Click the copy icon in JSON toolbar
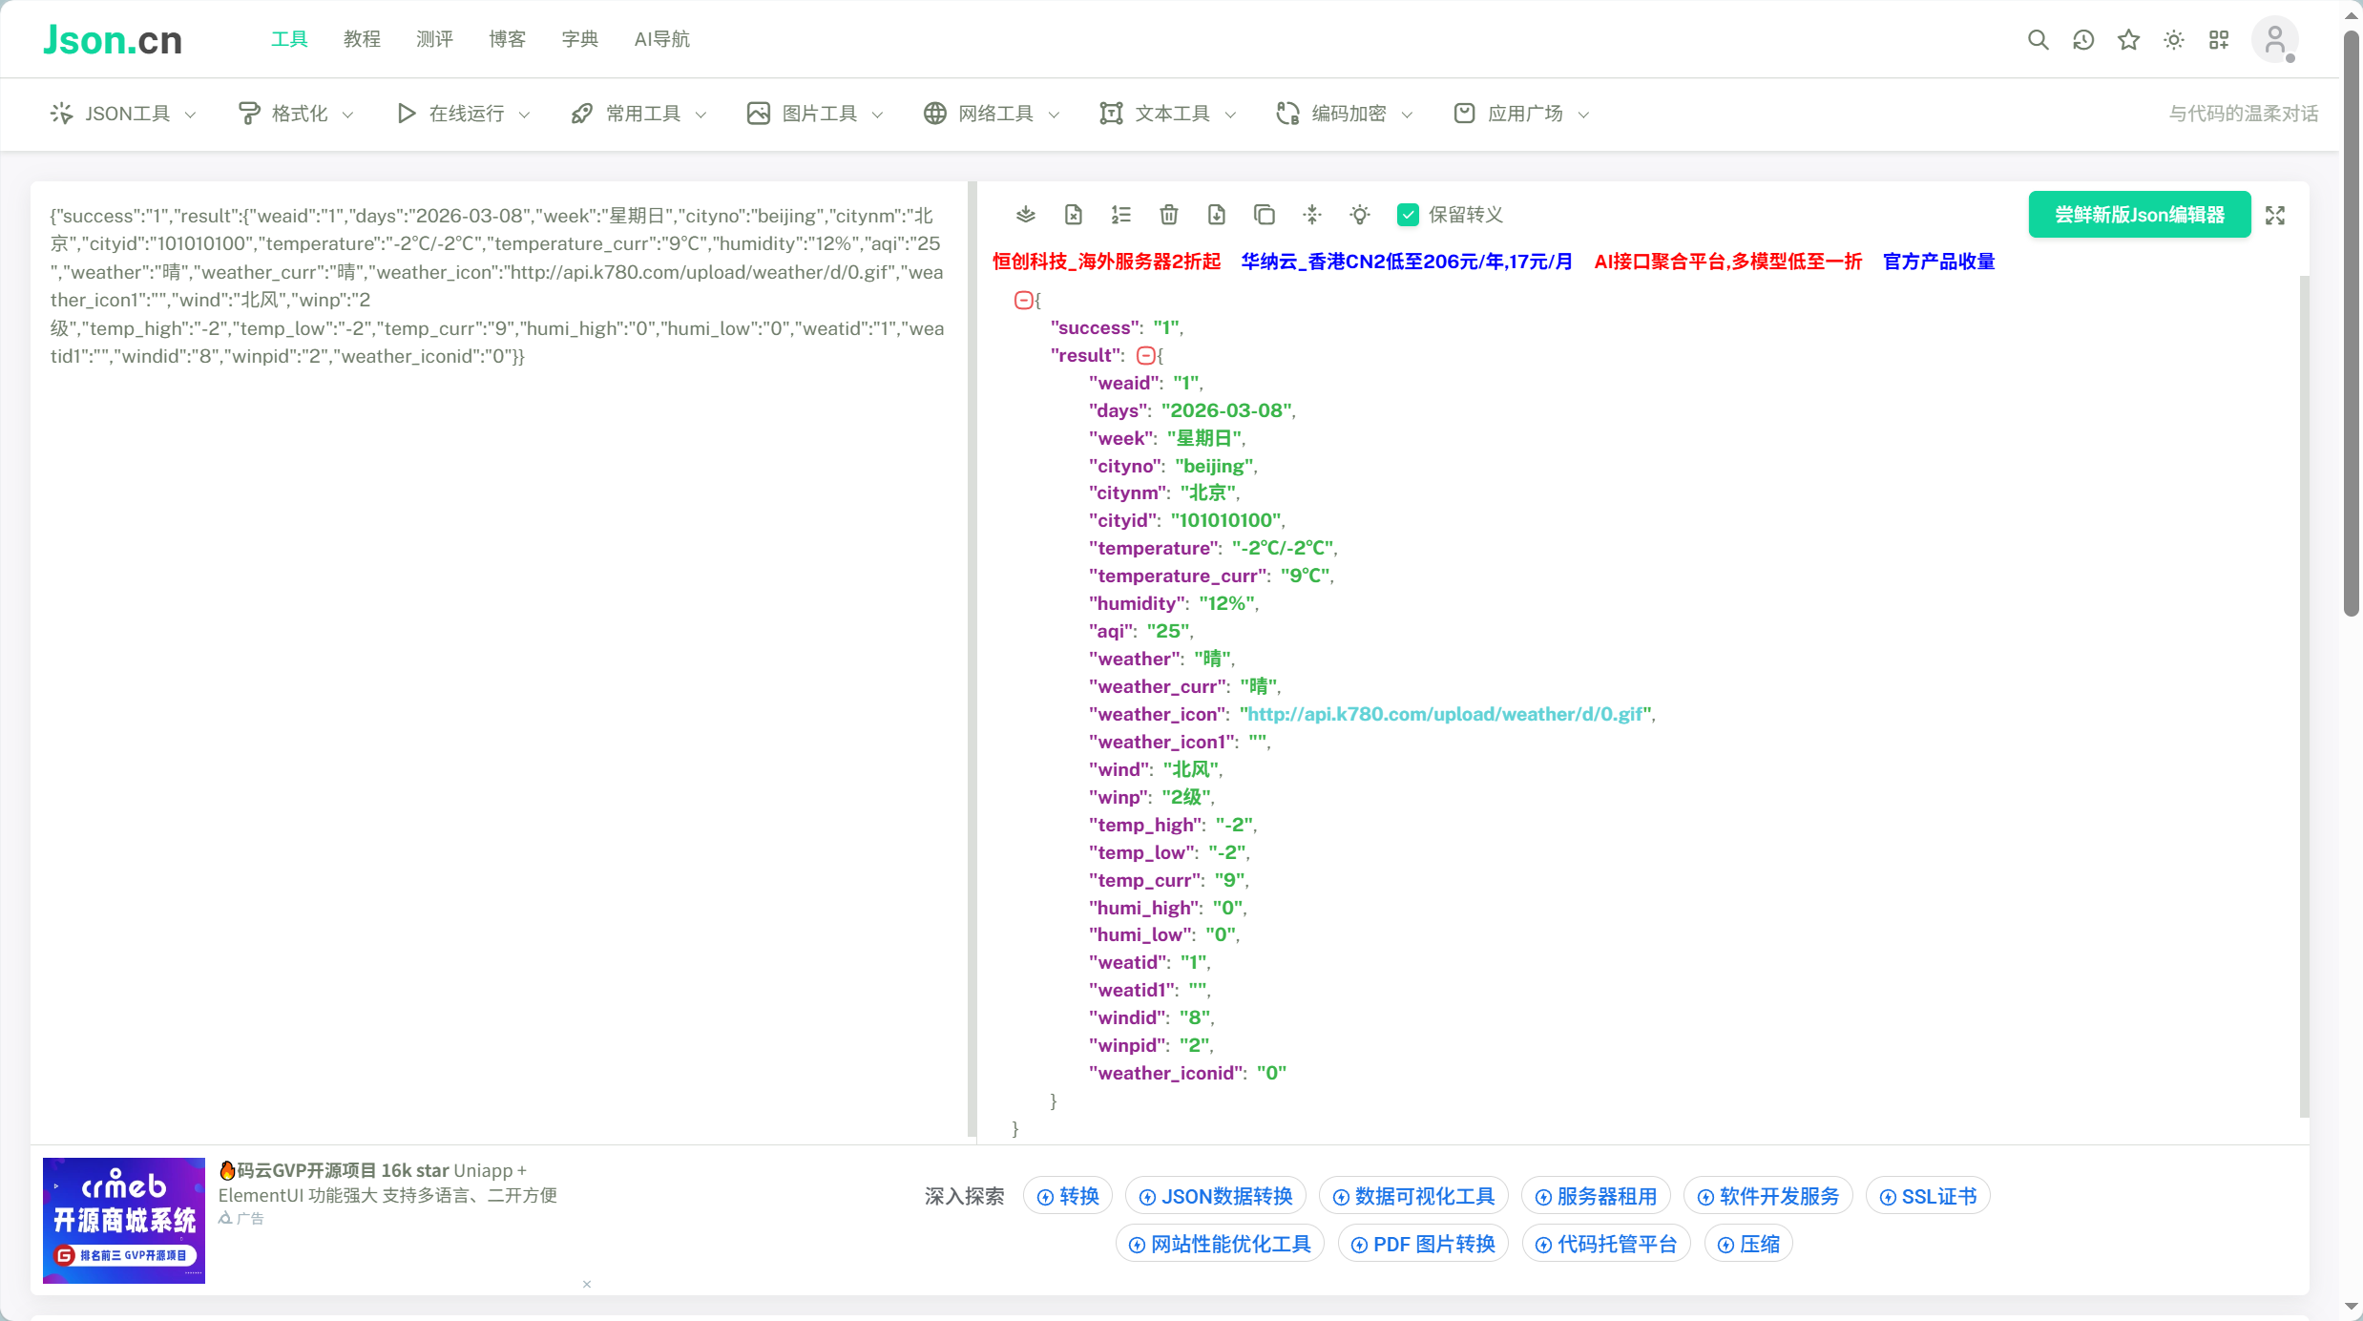This screenshot has height=1321, width=2363. (x=1264, y=215)
